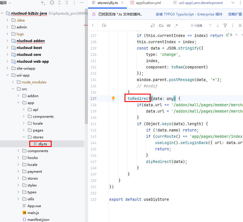Go to next search occurrence arrow

[218, 25]
